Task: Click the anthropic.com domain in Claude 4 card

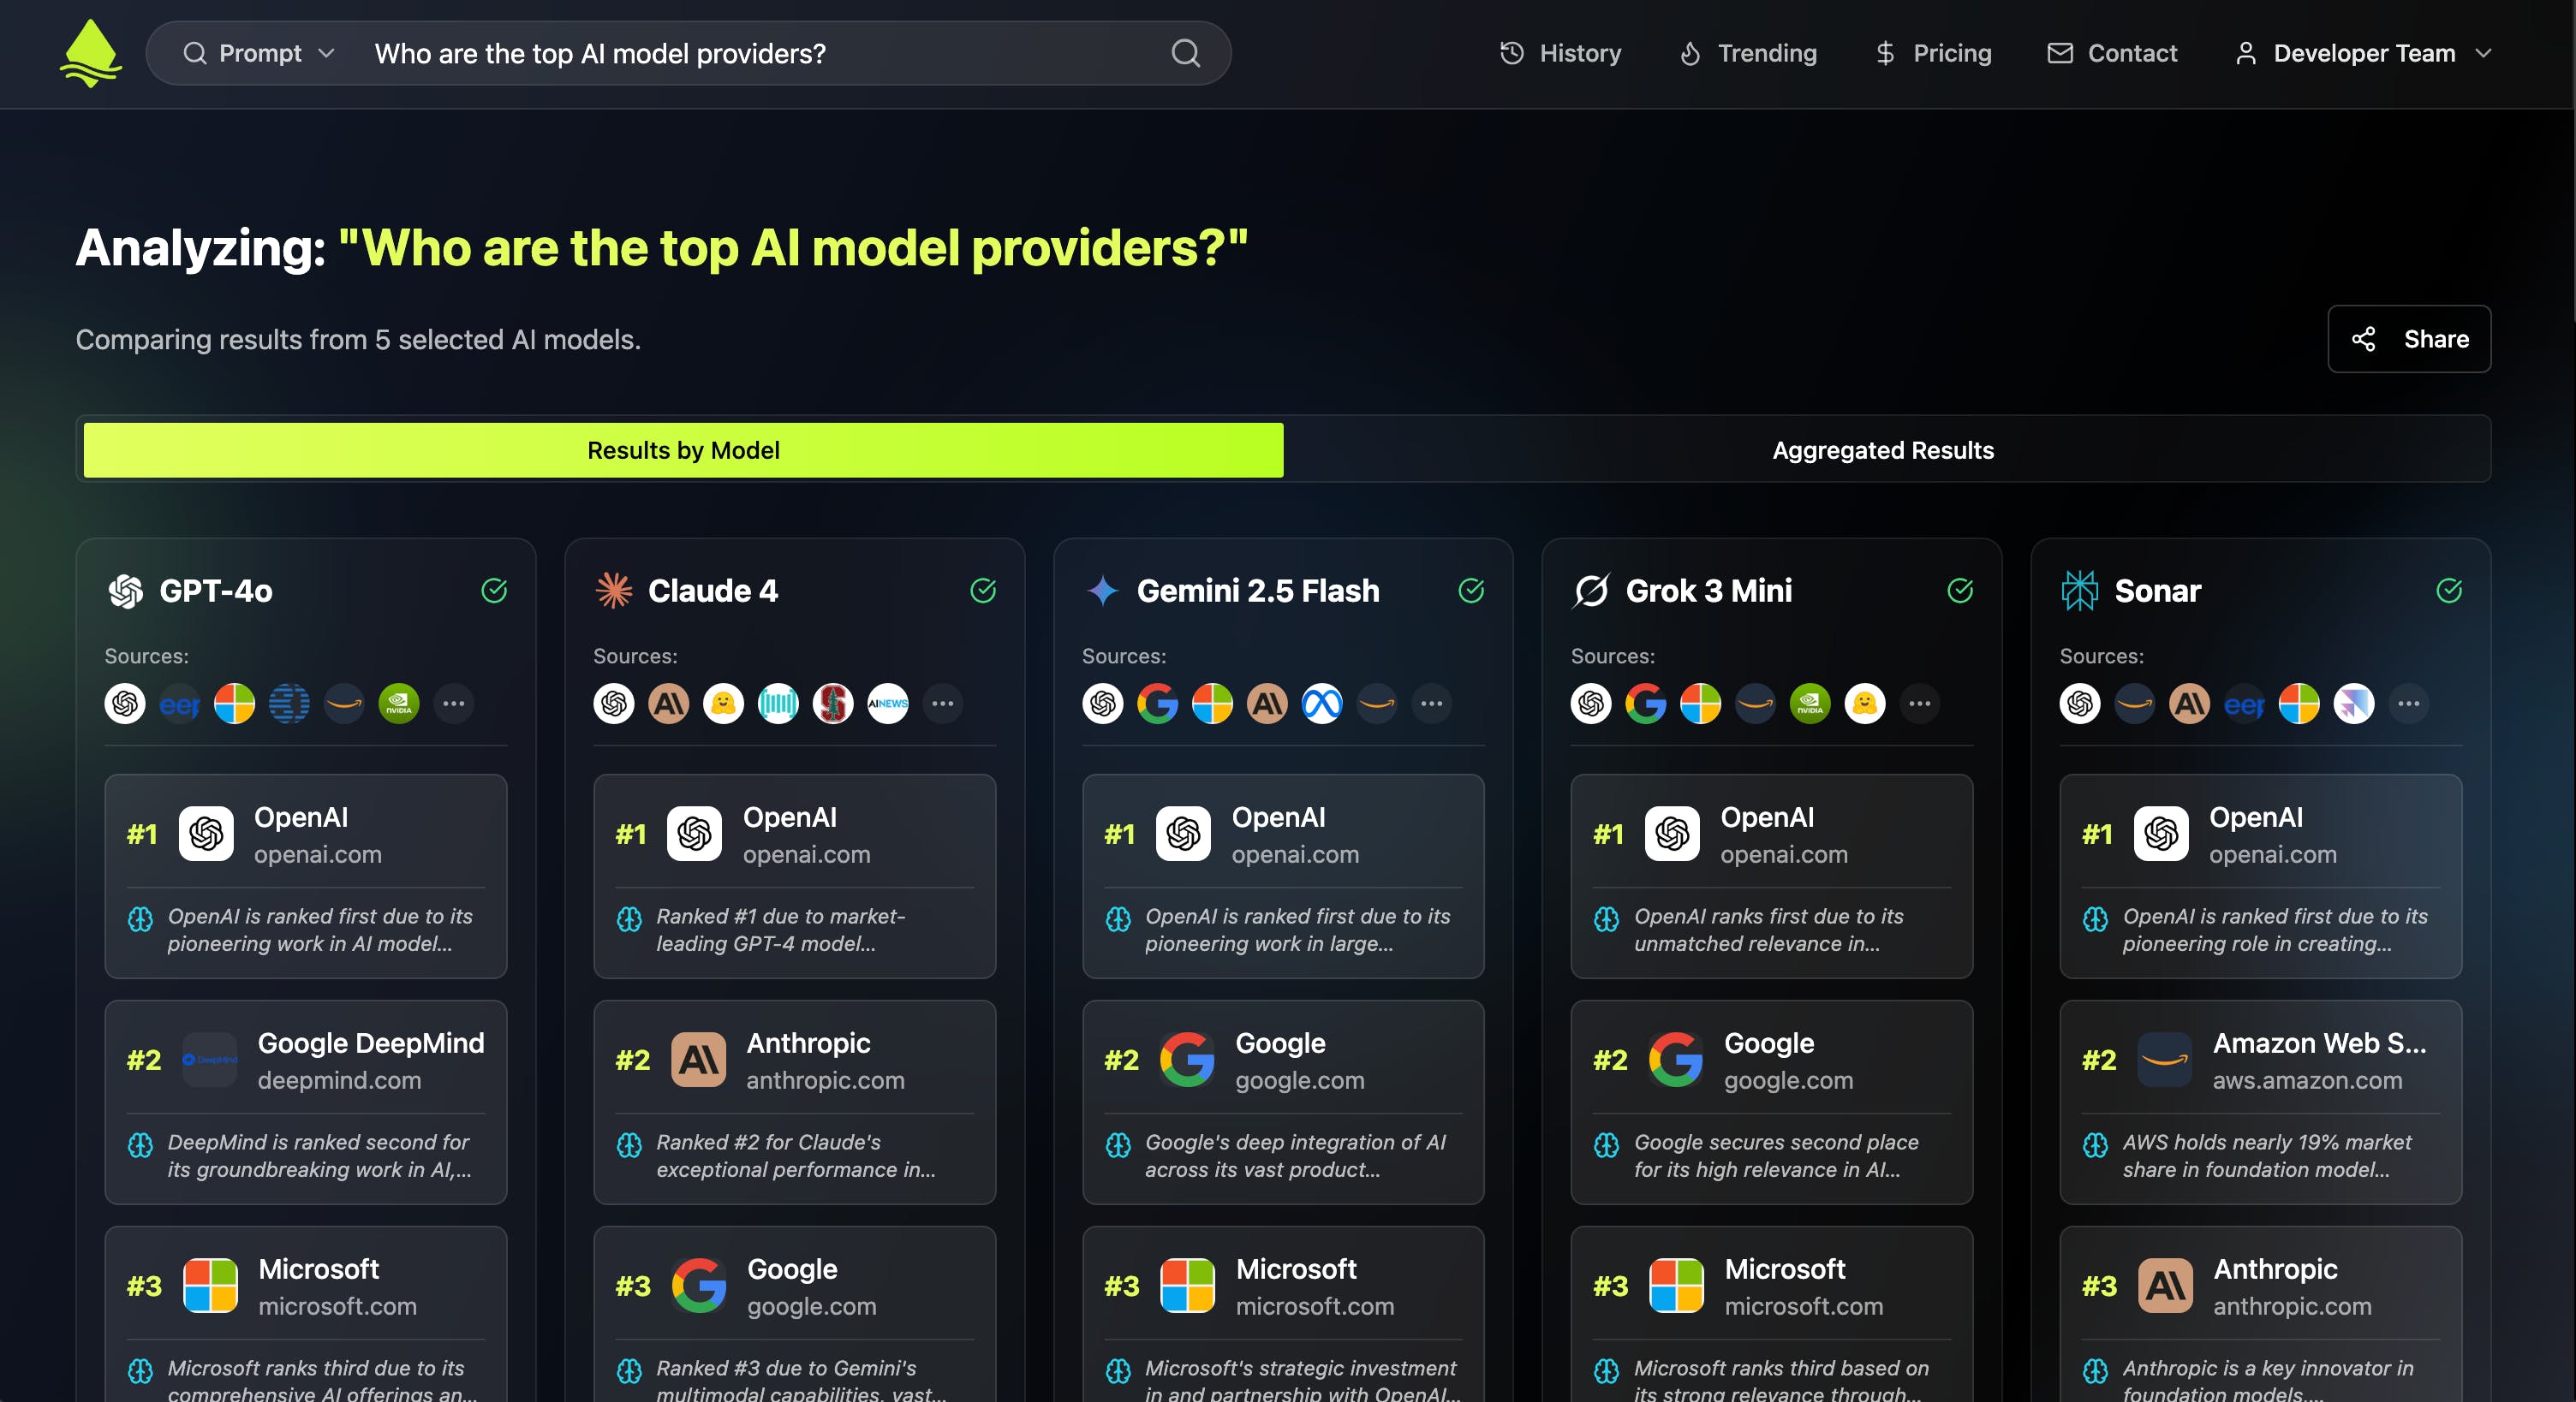Action: coord(825,1080)
